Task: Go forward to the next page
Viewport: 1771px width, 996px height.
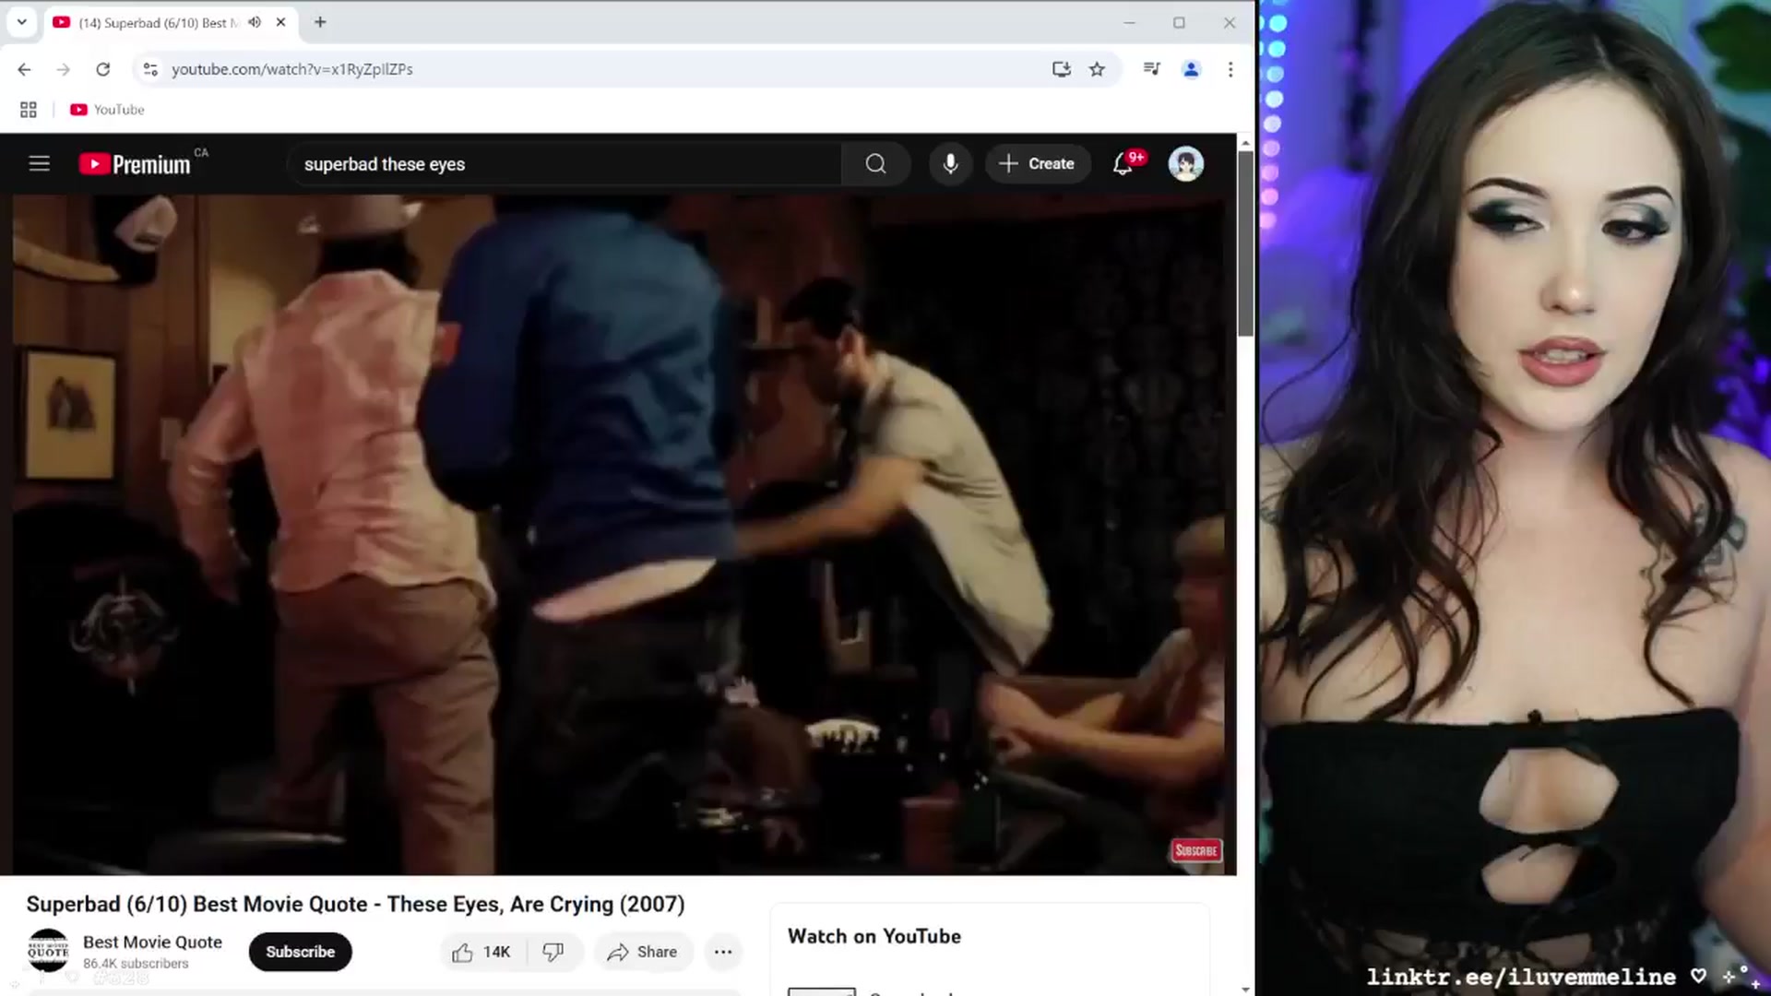Action: click(x=64, y=69)
